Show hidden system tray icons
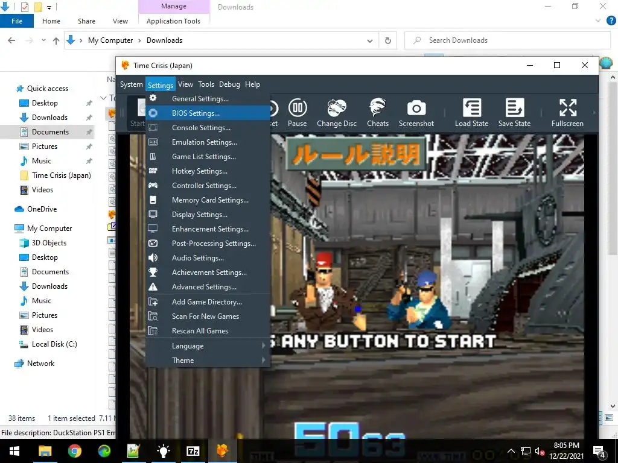The width and height of the screenshot is (618, 463). 511,451
